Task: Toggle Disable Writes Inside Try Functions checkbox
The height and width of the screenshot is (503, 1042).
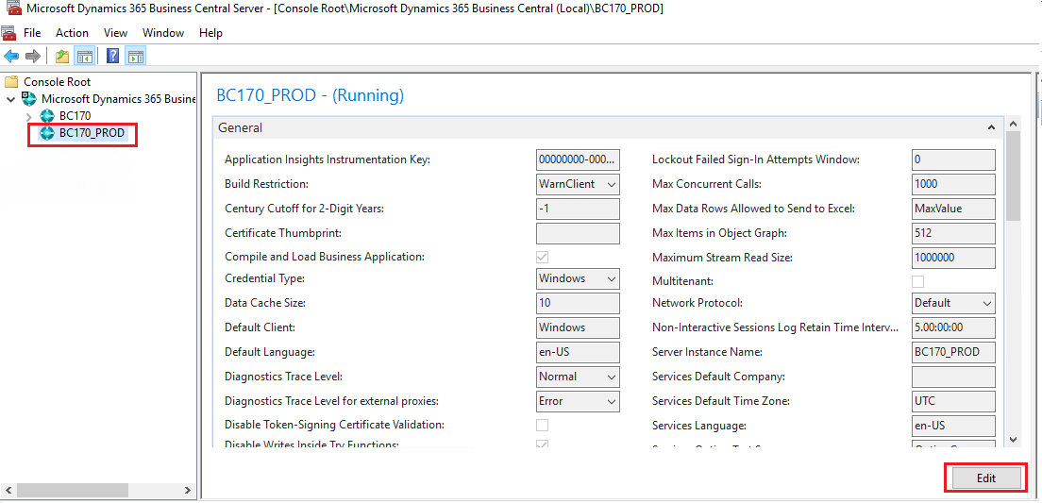Action: coord(543,444)
